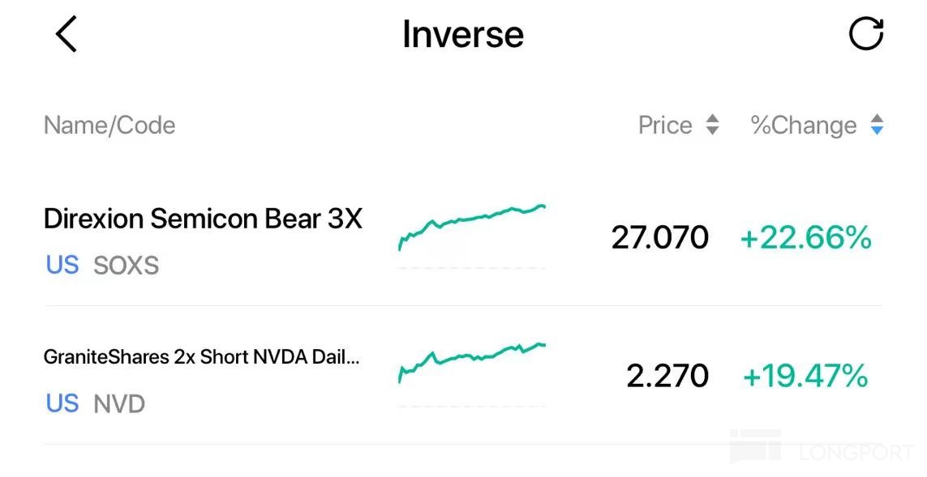Sort by the Price column label
Viewport: 927px width, 477px height.
click(665, 126)
